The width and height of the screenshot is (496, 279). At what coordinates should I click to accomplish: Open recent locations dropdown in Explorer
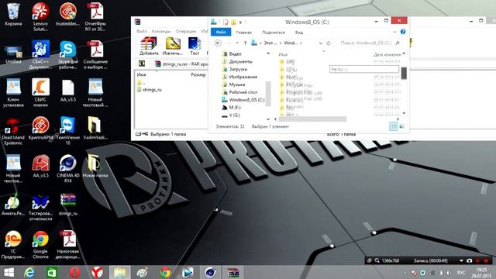pyautogui.click(x=237, y=43)
